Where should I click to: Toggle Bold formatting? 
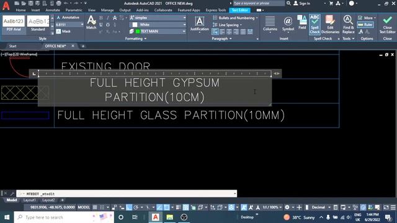(101, 18)
